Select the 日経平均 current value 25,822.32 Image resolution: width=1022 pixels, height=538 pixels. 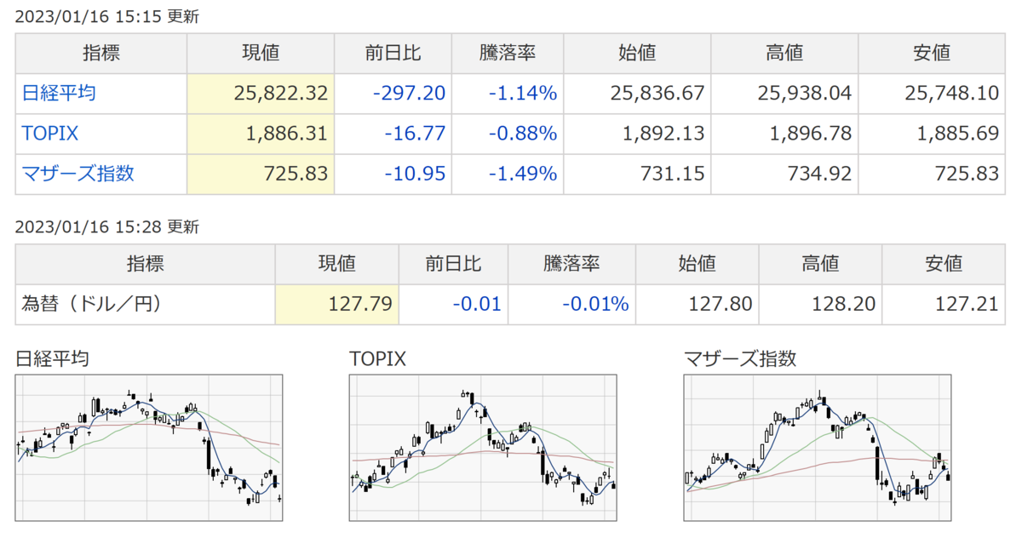(x=280, y=93)
